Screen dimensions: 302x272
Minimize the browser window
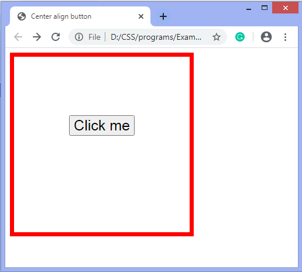click(x=249, y=9)
